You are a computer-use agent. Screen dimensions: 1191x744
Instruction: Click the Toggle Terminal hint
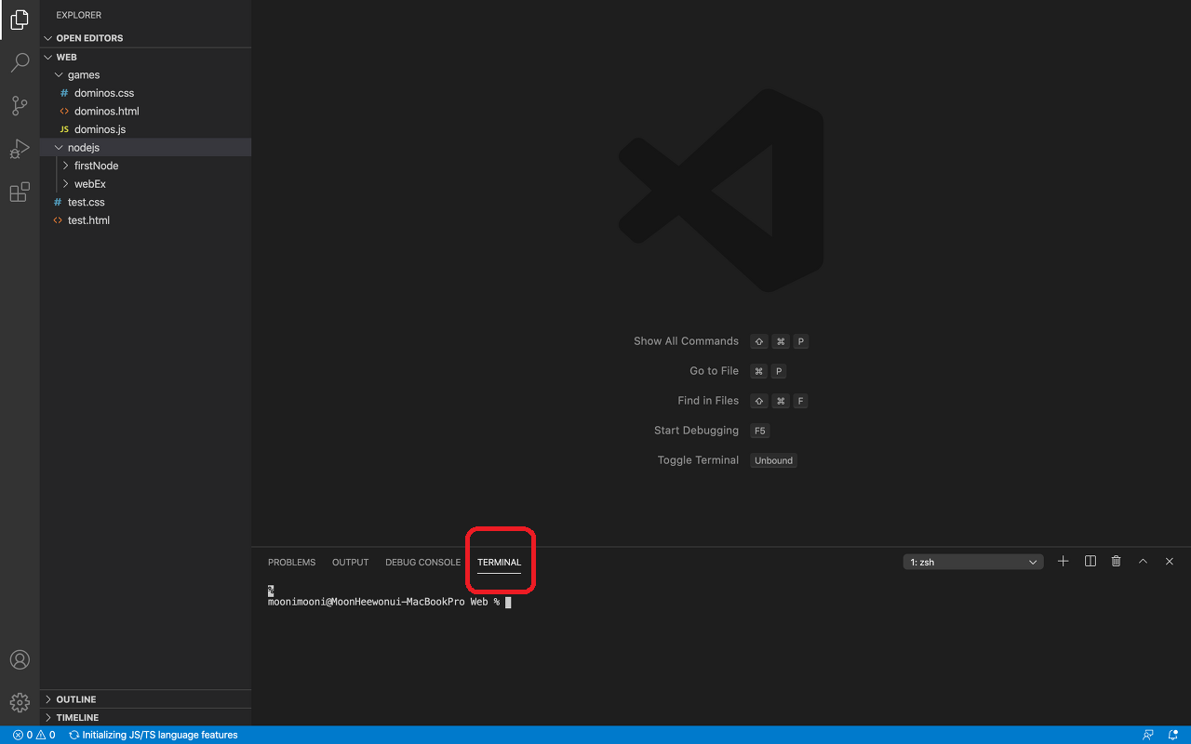tap(698, 460)
